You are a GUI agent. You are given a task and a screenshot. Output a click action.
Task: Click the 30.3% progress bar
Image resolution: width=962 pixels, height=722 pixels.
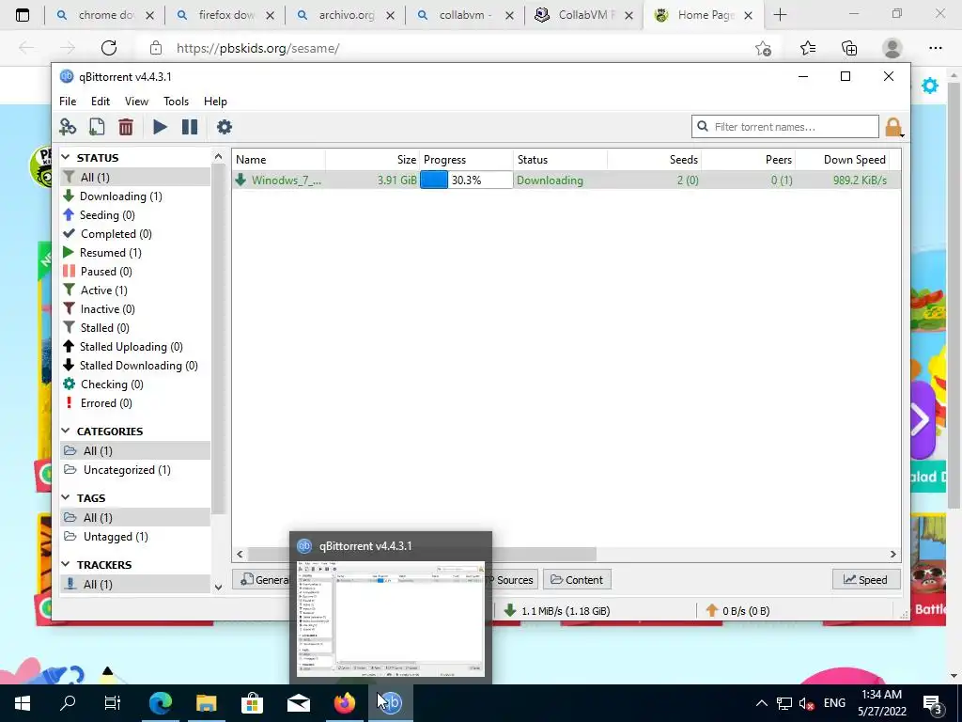466,180
